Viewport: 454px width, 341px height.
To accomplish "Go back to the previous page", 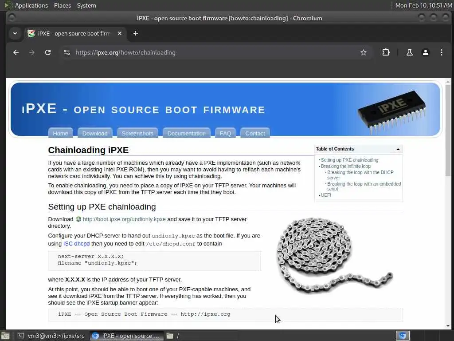I will tap(16, 52).
